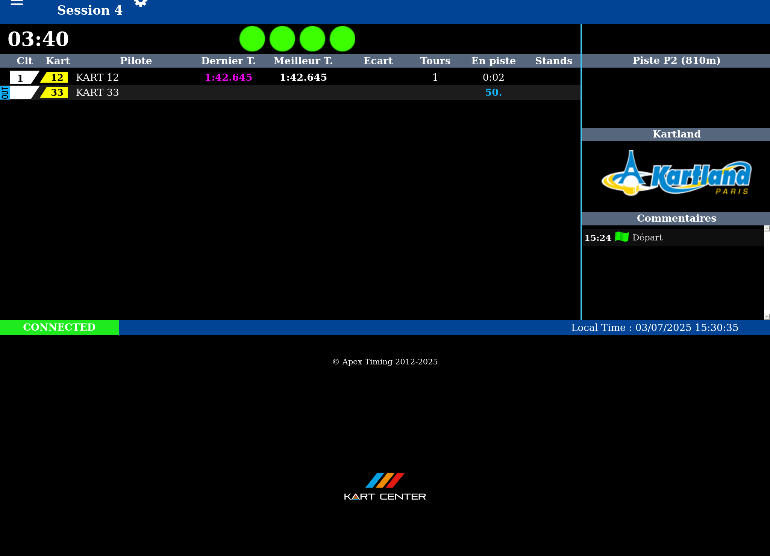Click the green Départ flag icon

pos(621,237)
